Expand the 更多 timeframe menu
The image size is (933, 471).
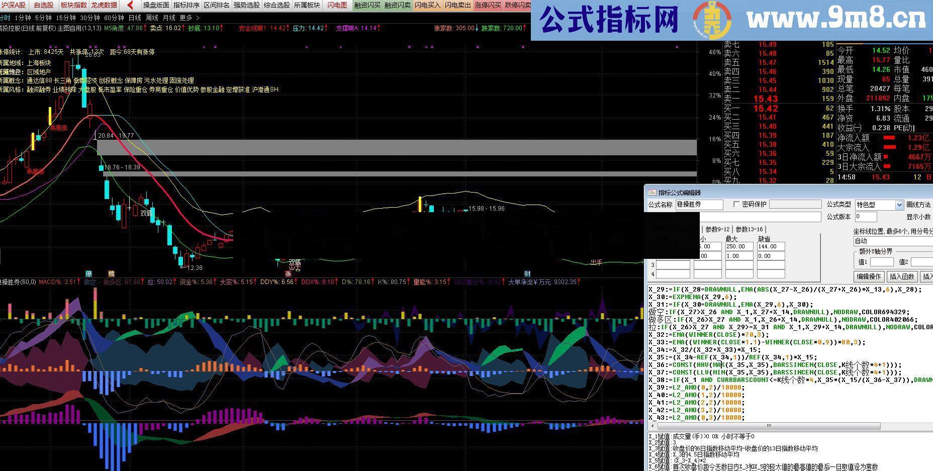pos(185,17)
